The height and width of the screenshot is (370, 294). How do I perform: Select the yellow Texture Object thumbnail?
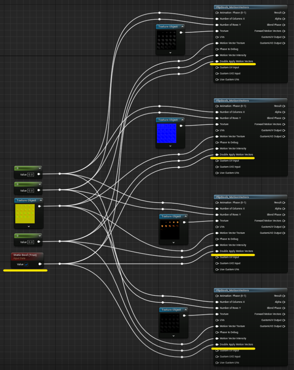tap(25, 214)
